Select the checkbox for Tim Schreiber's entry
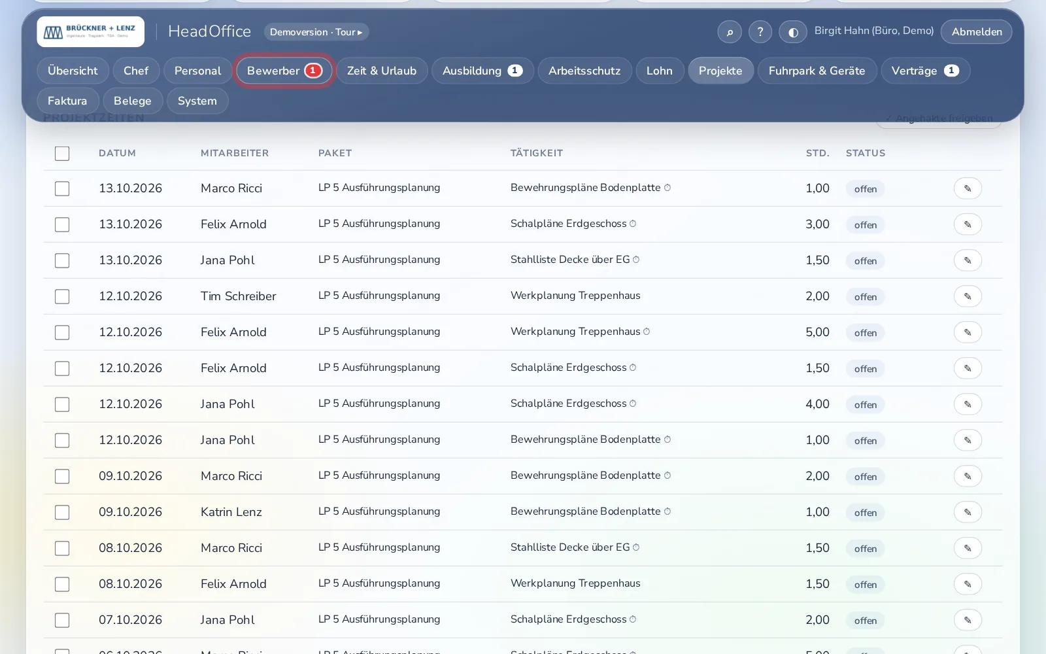The height and width of the screenshot is (654, 1046). [62, 296]
